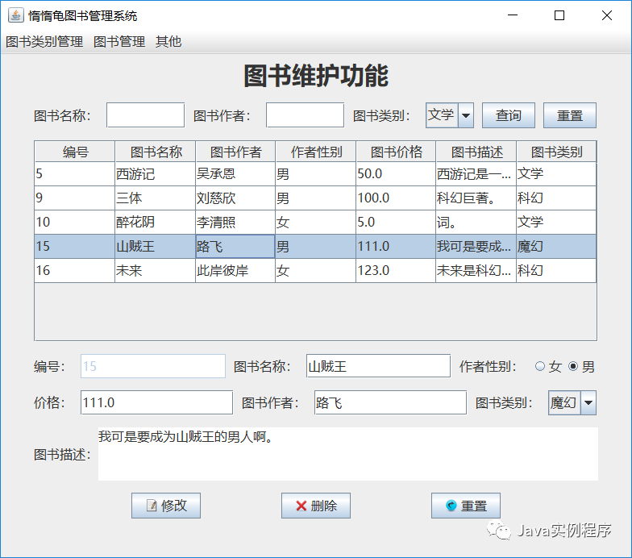Select the 此岸彼岸 author cell
Viewport: 632px width, 558px height.
235,271
